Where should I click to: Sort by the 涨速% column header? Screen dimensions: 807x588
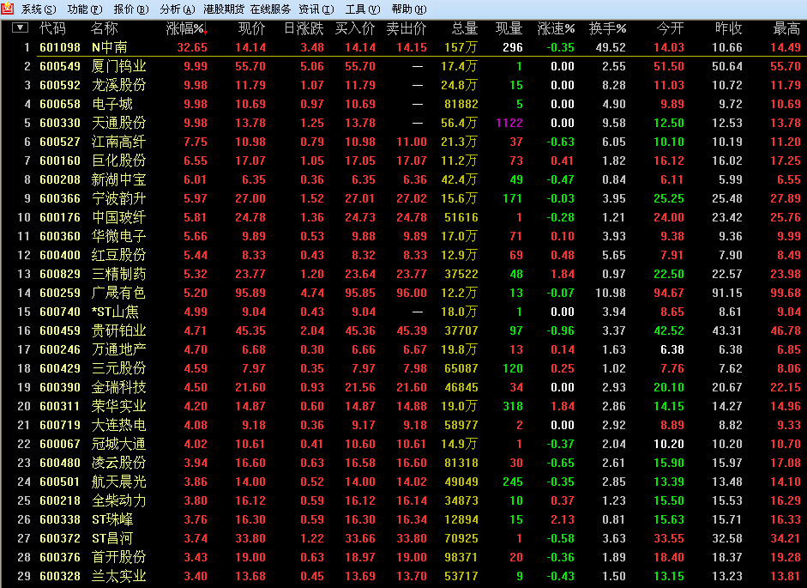point(556,28)
